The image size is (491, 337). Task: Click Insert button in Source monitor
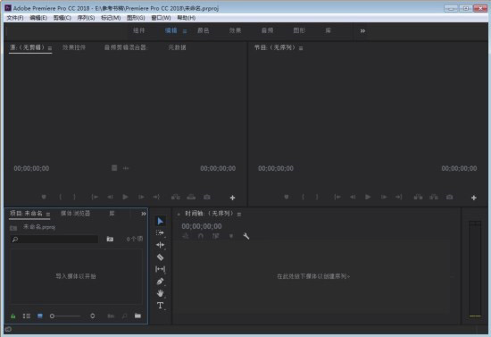(x=176, y=198)
